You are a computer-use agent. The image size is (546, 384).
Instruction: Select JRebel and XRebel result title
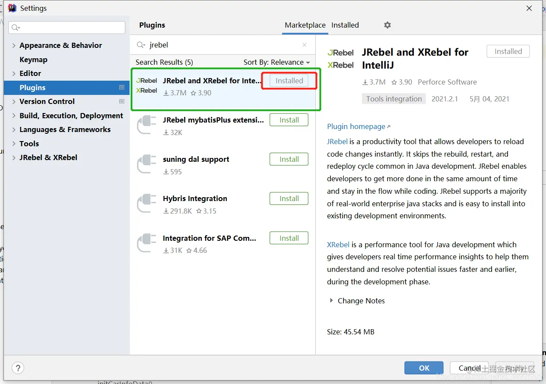click(212, 81)
